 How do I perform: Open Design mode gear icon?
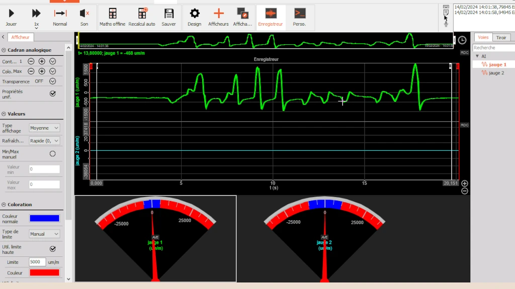pos(194,14)
